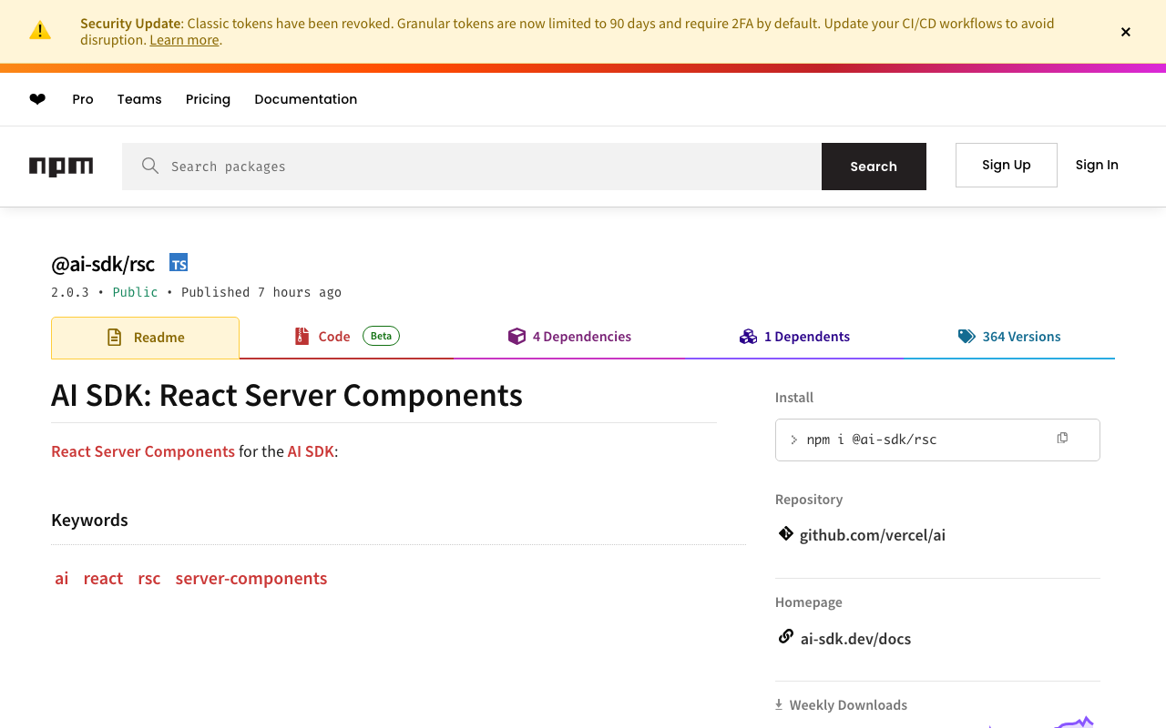This screenshot has height=728, width=1166.
Task: Click the git icon beside repository link
Action: pos(785,534)
